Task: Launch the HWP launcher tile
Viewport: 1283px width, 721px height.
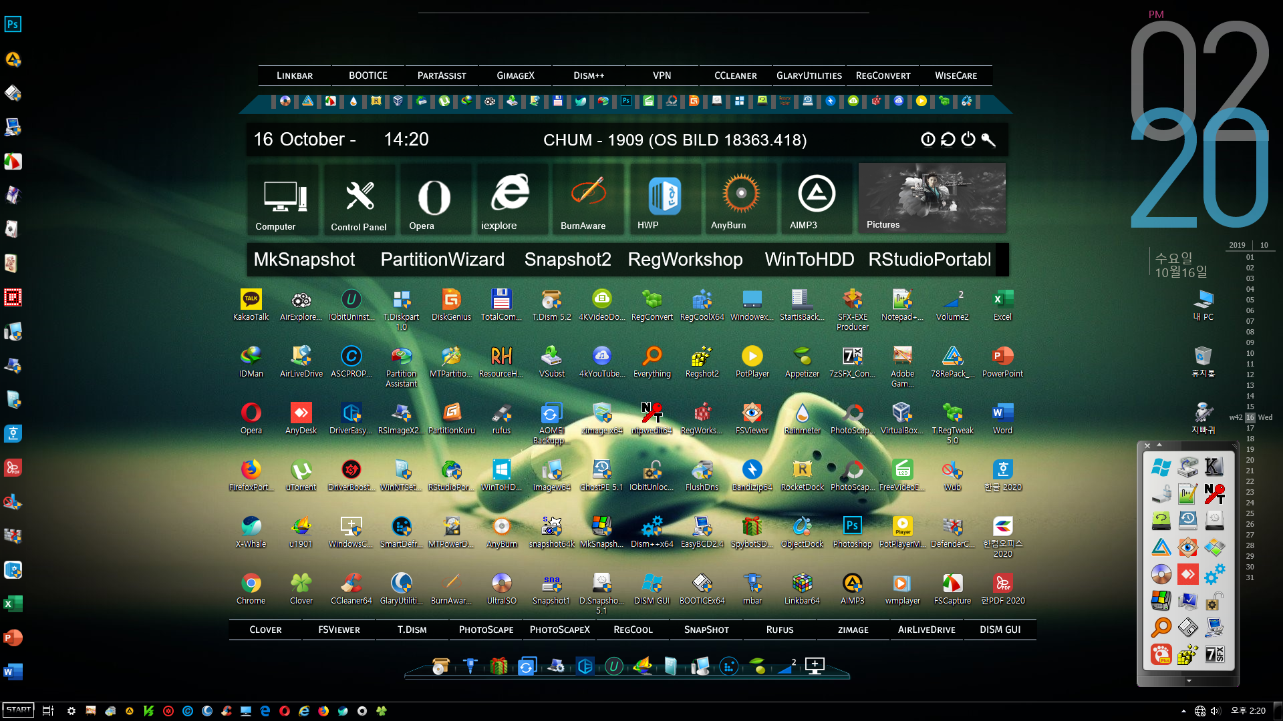Action: pyautogui.click(x=664, y=200)
